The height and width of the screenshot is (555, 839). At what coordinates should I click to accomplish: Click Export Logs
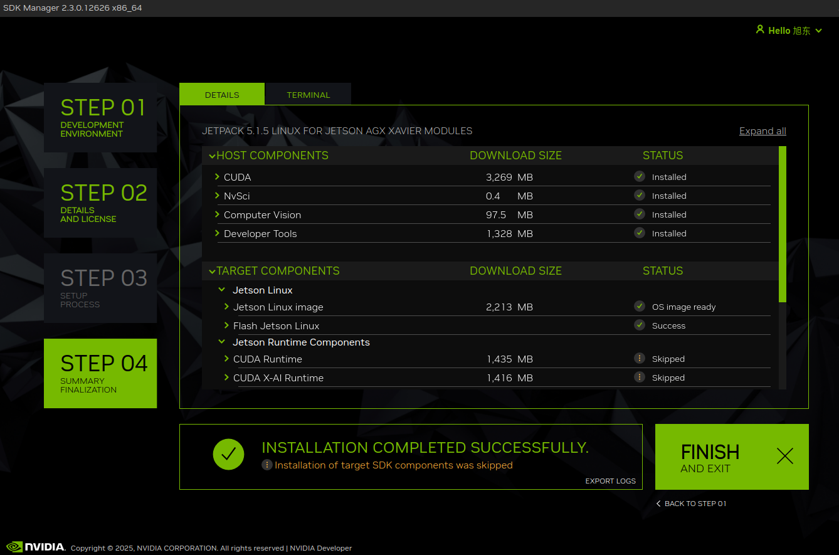(610, 481)
